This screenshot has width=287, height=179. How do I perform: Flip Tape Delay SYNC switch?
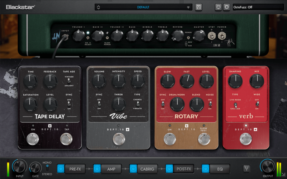click(x=69, y=104)
